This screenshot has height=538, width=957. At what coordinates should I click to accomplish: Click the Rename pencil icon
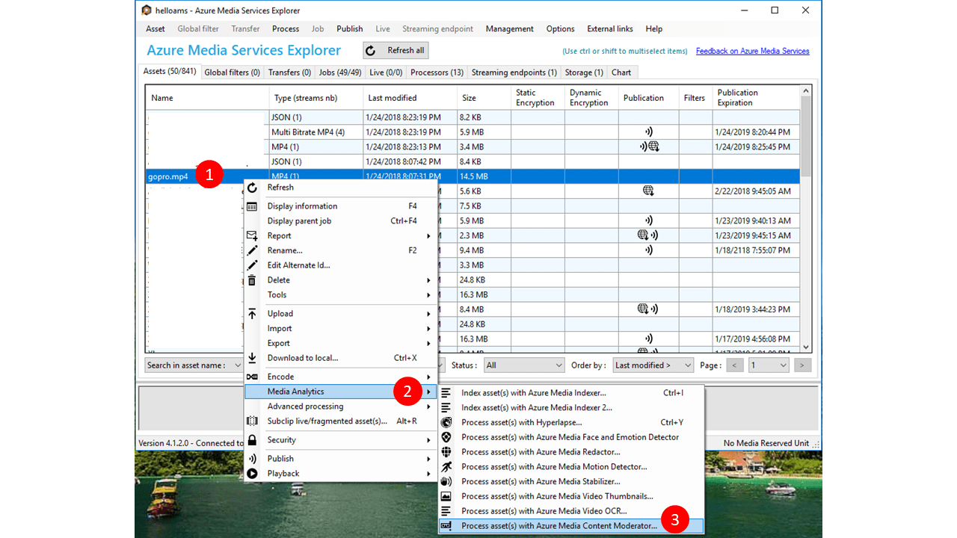coord(253,250)
